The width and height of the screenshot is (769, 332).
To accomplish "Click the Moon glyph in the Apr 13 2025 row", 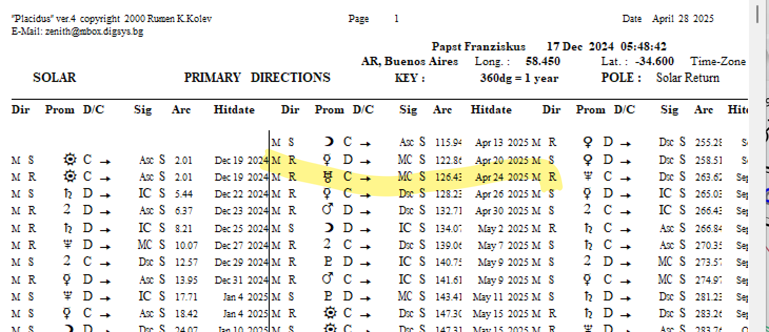I will tap(330, 142).
